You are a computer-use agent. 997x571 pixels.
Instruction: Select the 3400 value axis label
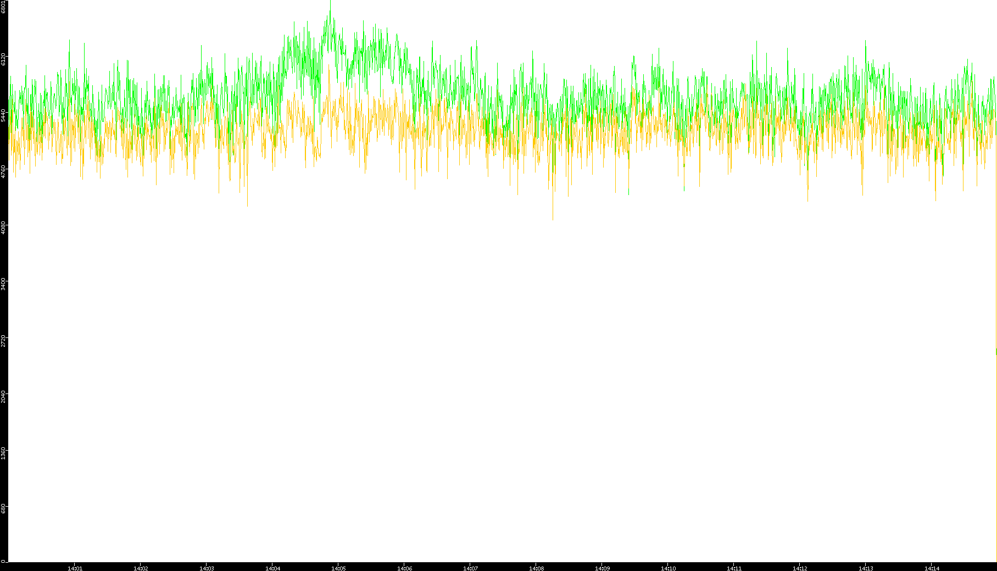point(4,284)
